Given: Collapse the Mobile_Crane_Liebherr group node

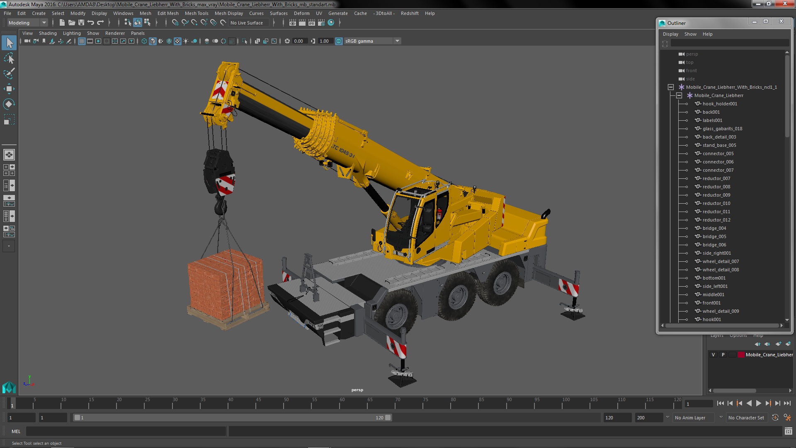Looking at the screenshot, I should click(679, 95).
